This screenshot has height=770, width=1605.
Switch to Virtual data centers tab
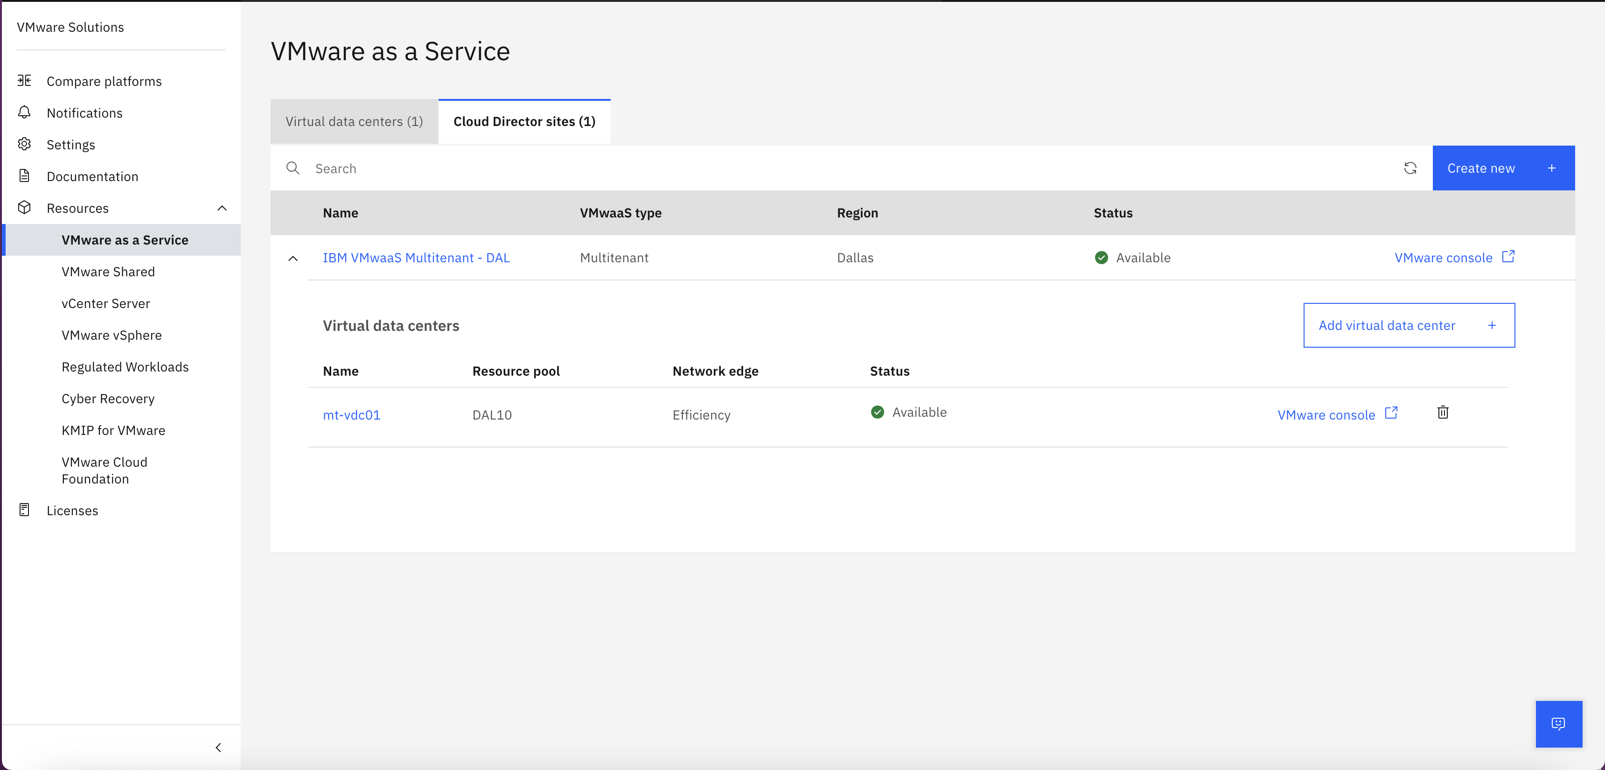[x=354, y=121]
